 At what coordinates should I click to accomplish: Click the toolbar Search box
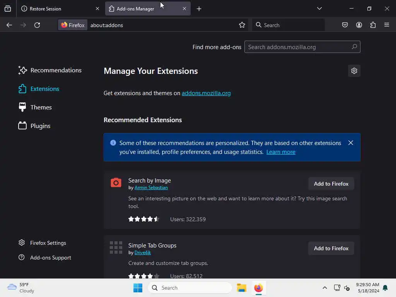[x=288, y=25]
